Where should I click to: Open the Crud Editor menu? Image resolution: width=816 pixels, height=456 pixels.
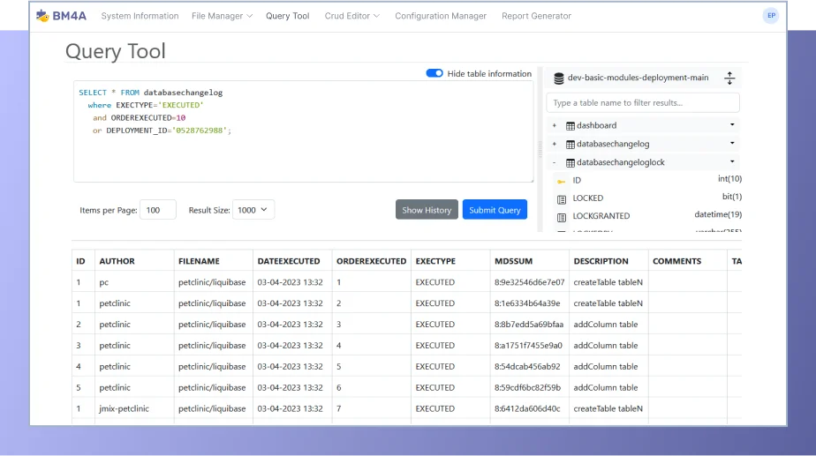351,16
